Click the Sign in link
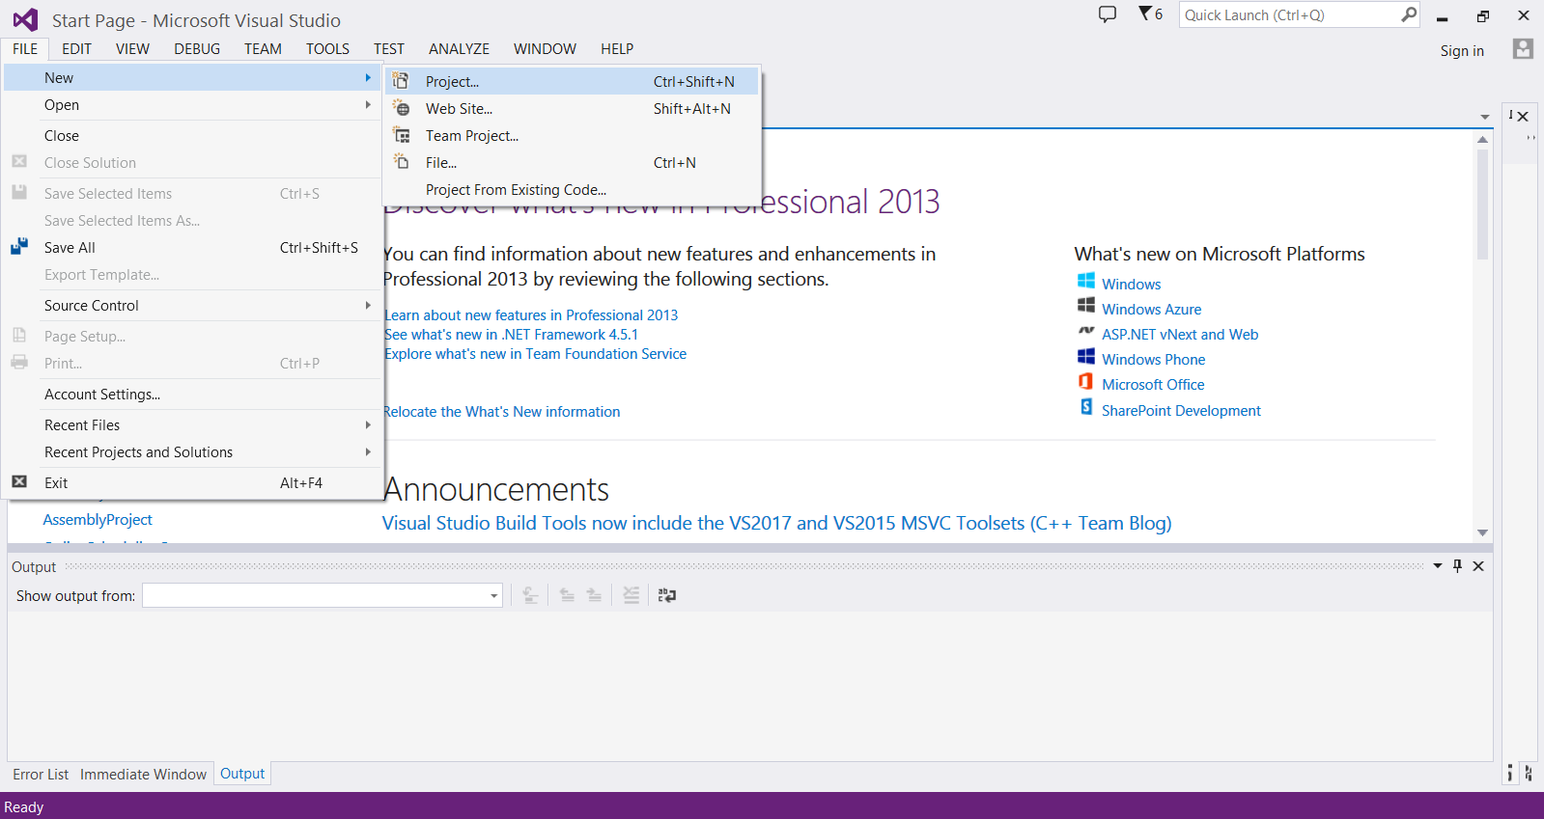Screen dimensions: 1544x819 tap(1462, 50)
